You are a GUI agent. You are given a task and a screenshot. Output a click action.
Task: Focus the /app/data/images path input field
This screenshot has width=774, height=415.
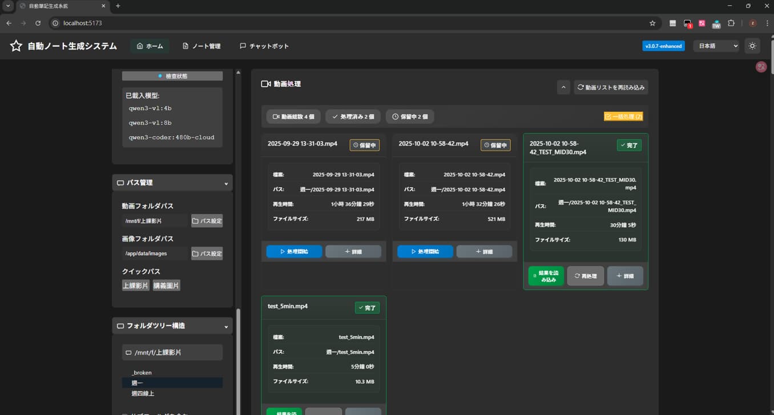click(x=155, y=253)
